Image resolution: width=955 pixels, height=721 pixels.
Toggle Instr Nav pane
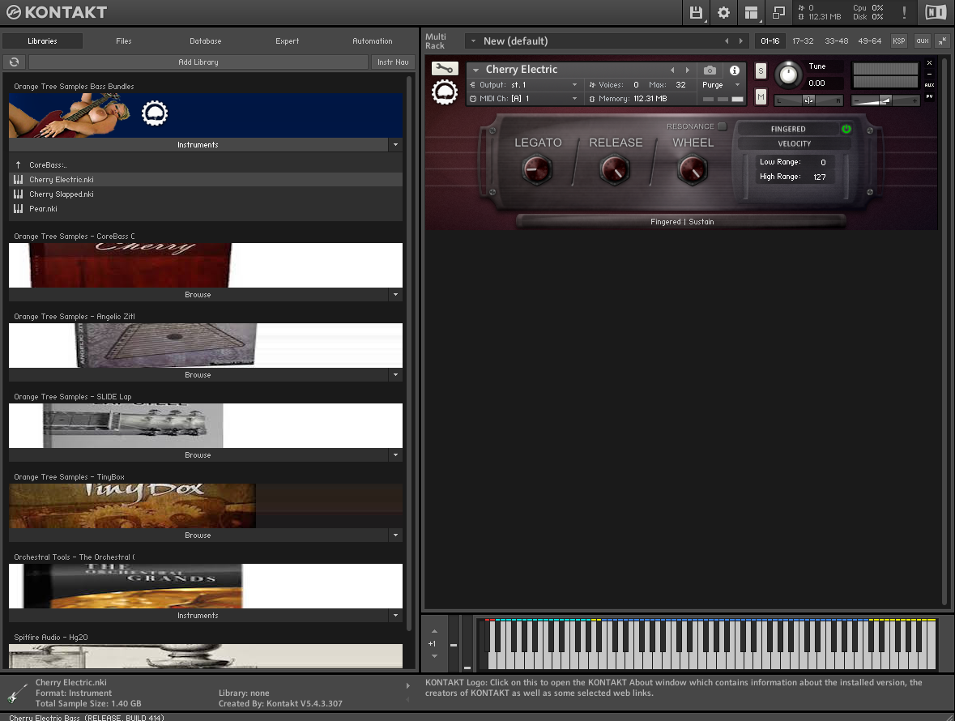[x=393, y=62]
